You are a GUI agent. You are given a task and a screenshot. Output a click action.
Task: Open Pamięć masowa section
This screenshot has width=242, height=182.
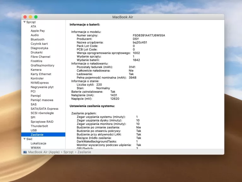click(x=42, y=100)
